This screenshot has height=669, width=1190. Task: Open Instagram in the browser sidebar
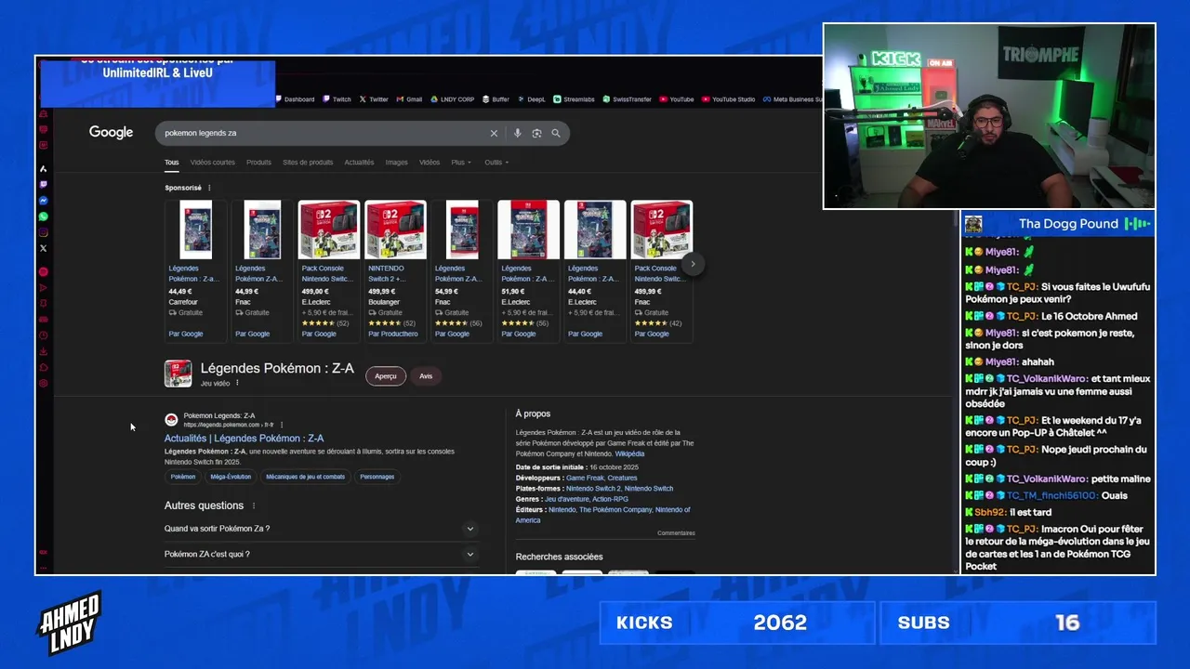[44, 232]
